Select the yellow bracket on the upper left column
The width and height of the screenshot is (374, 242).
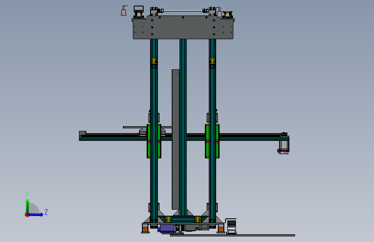point(154,61)
